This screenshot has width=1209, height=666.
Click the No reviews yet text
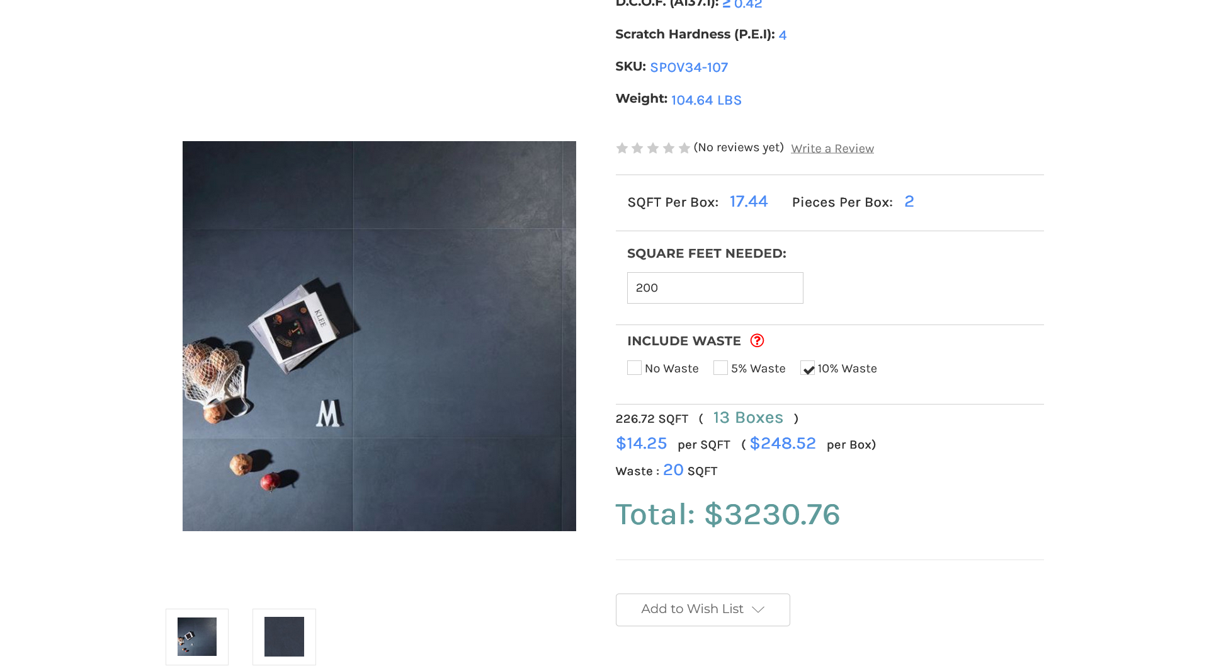739,147
